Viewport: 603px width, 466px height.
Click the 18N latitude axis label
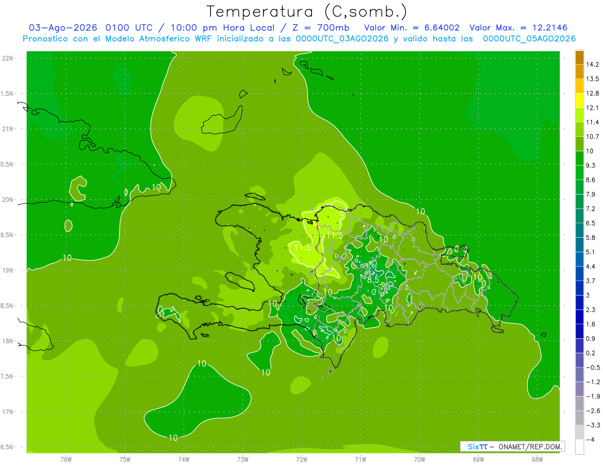pyautogui.click(x=9, y=341)
